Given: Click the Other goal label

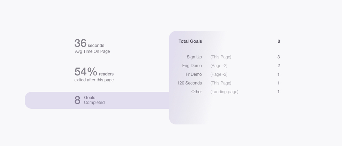Looking at the screenshot, I should [197, 92].
